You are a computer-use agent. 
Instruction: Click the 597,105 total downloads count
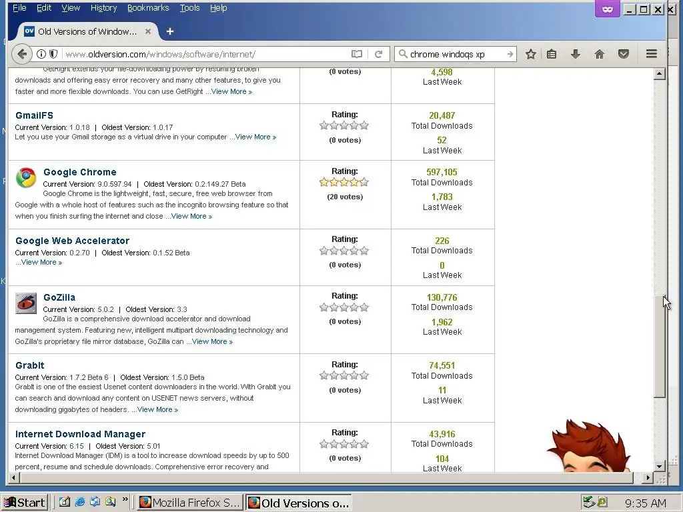442,172
